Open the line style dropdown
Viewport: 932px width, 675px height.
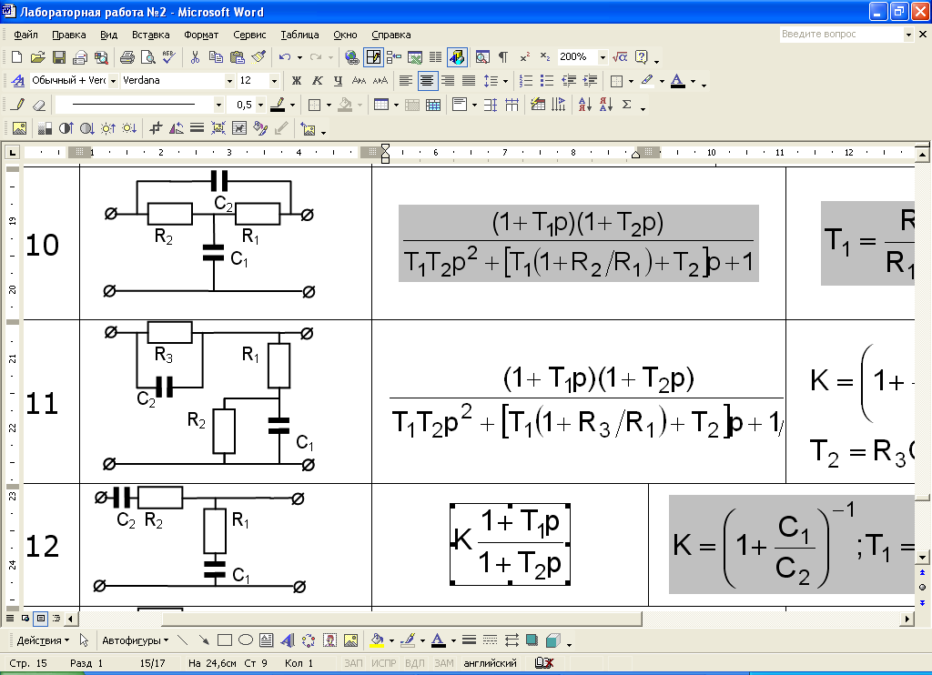point(218,106)
